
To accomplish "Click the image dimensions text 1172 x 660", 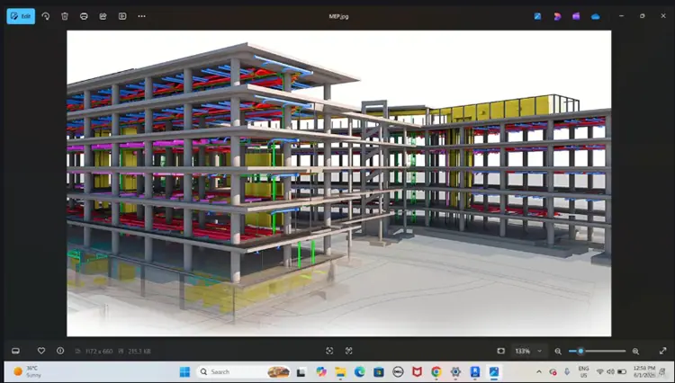I will [99, 352].
